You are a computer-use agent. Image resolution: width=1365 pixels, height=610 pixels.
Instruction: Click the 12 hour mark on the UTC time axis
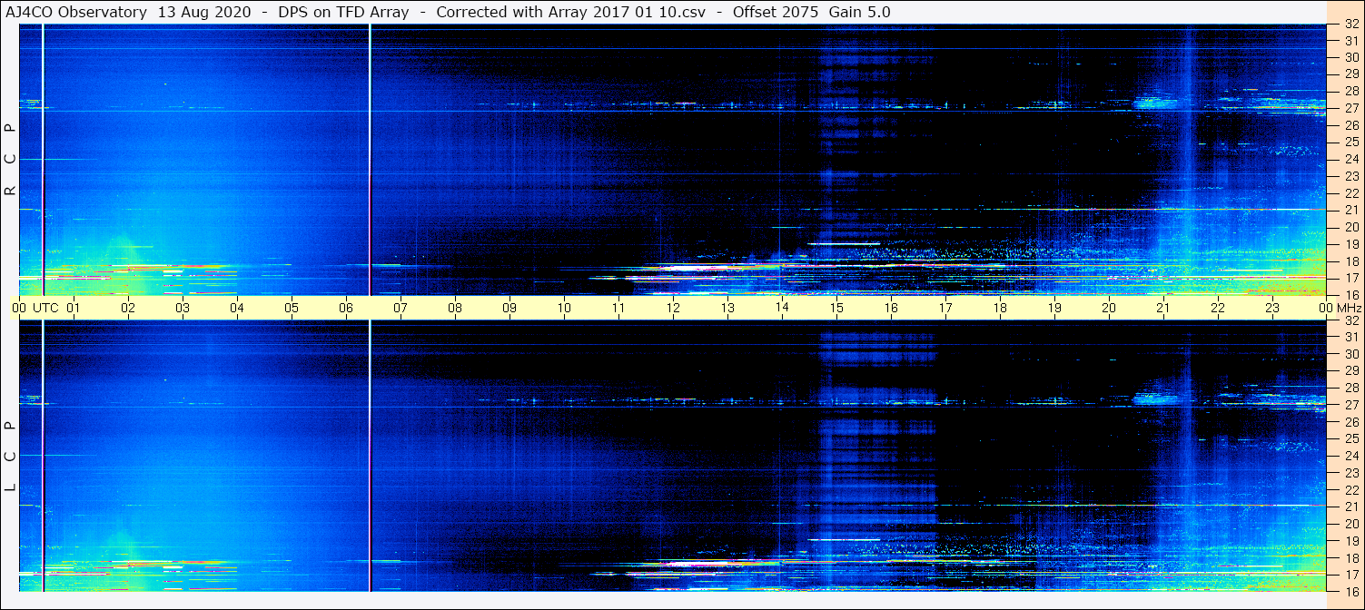[673, 308]
